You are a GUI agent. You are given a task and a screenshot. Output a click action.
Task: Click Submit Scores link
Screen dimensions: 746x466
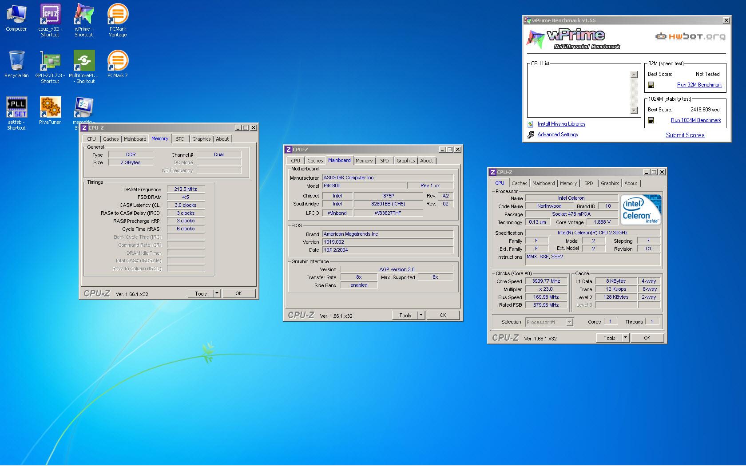click(685, 135)
